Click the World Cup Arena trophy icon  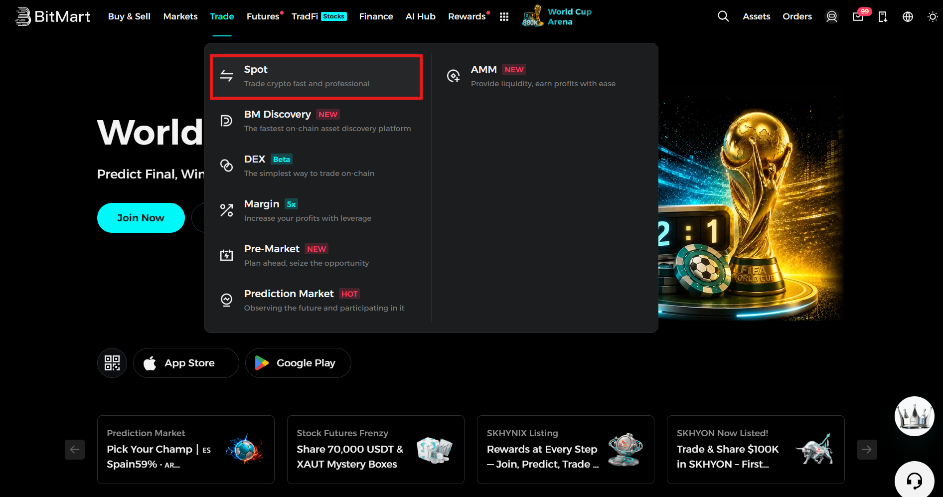pos(532,16)
